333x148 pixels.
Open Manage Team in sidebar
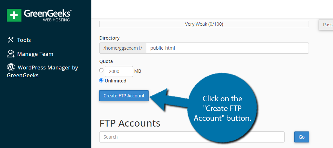[x=30, y=54]
